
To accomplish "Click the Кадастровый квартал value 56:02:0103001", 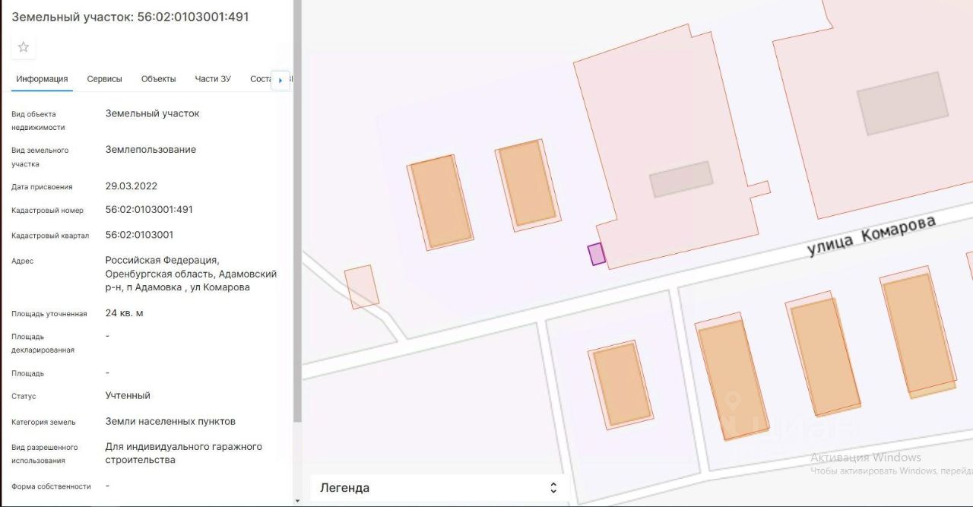I will [139, 235].
